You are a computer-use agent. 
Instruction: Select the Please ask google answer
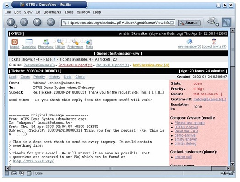coord(190,123)
